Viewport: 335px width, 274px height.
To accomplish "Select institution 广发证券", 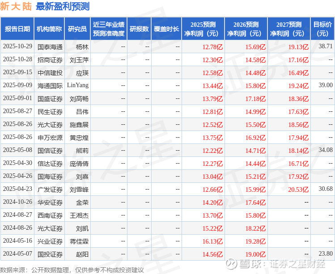I will [x=50, y=190].
